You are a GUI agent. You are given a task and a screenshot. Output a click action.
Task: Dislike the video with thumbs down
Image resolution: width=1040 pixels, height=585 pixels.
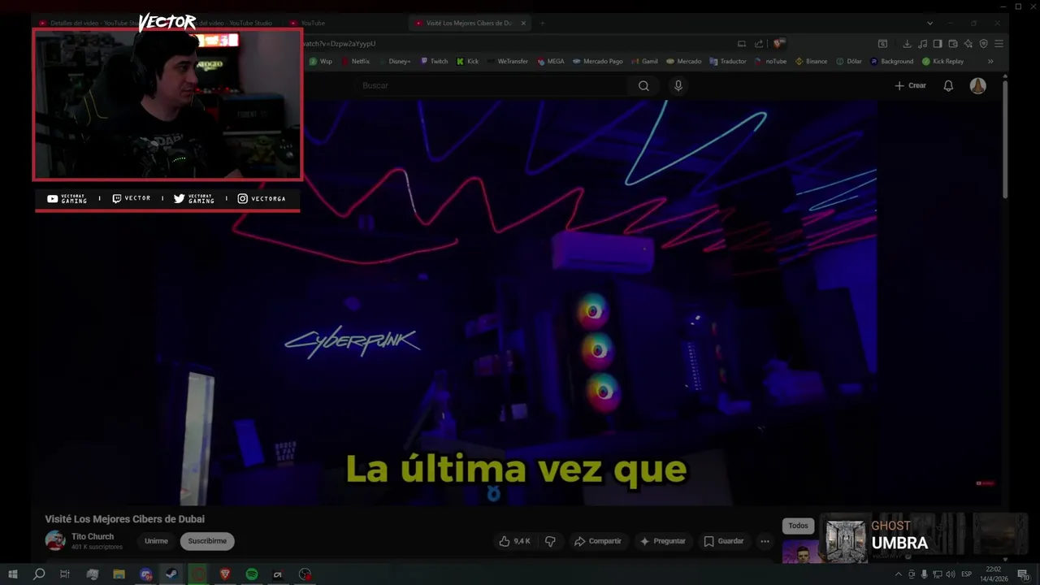click(550, 541)
